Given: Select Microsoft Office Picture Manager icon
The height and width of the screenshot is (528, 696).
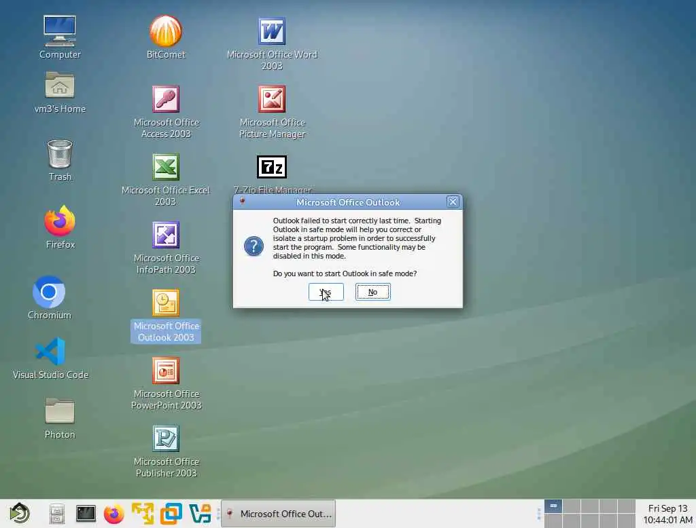Looking at the screenshot, I should [x=272, y=99].
